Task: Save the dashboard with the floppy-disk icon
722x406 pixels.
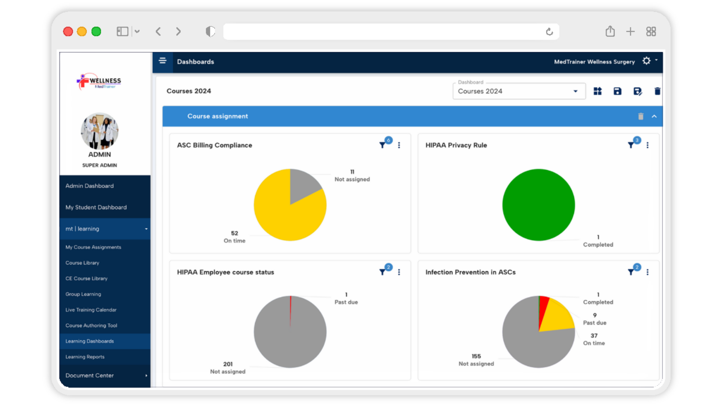Action: tap(617, 91)
